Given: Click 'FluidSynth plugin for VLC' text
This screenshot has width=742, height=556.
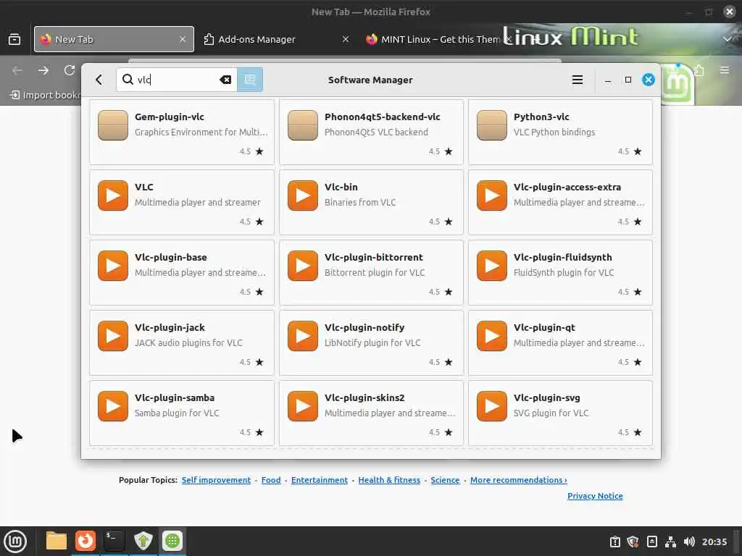Looking at the screenshot, I should 564,272.
